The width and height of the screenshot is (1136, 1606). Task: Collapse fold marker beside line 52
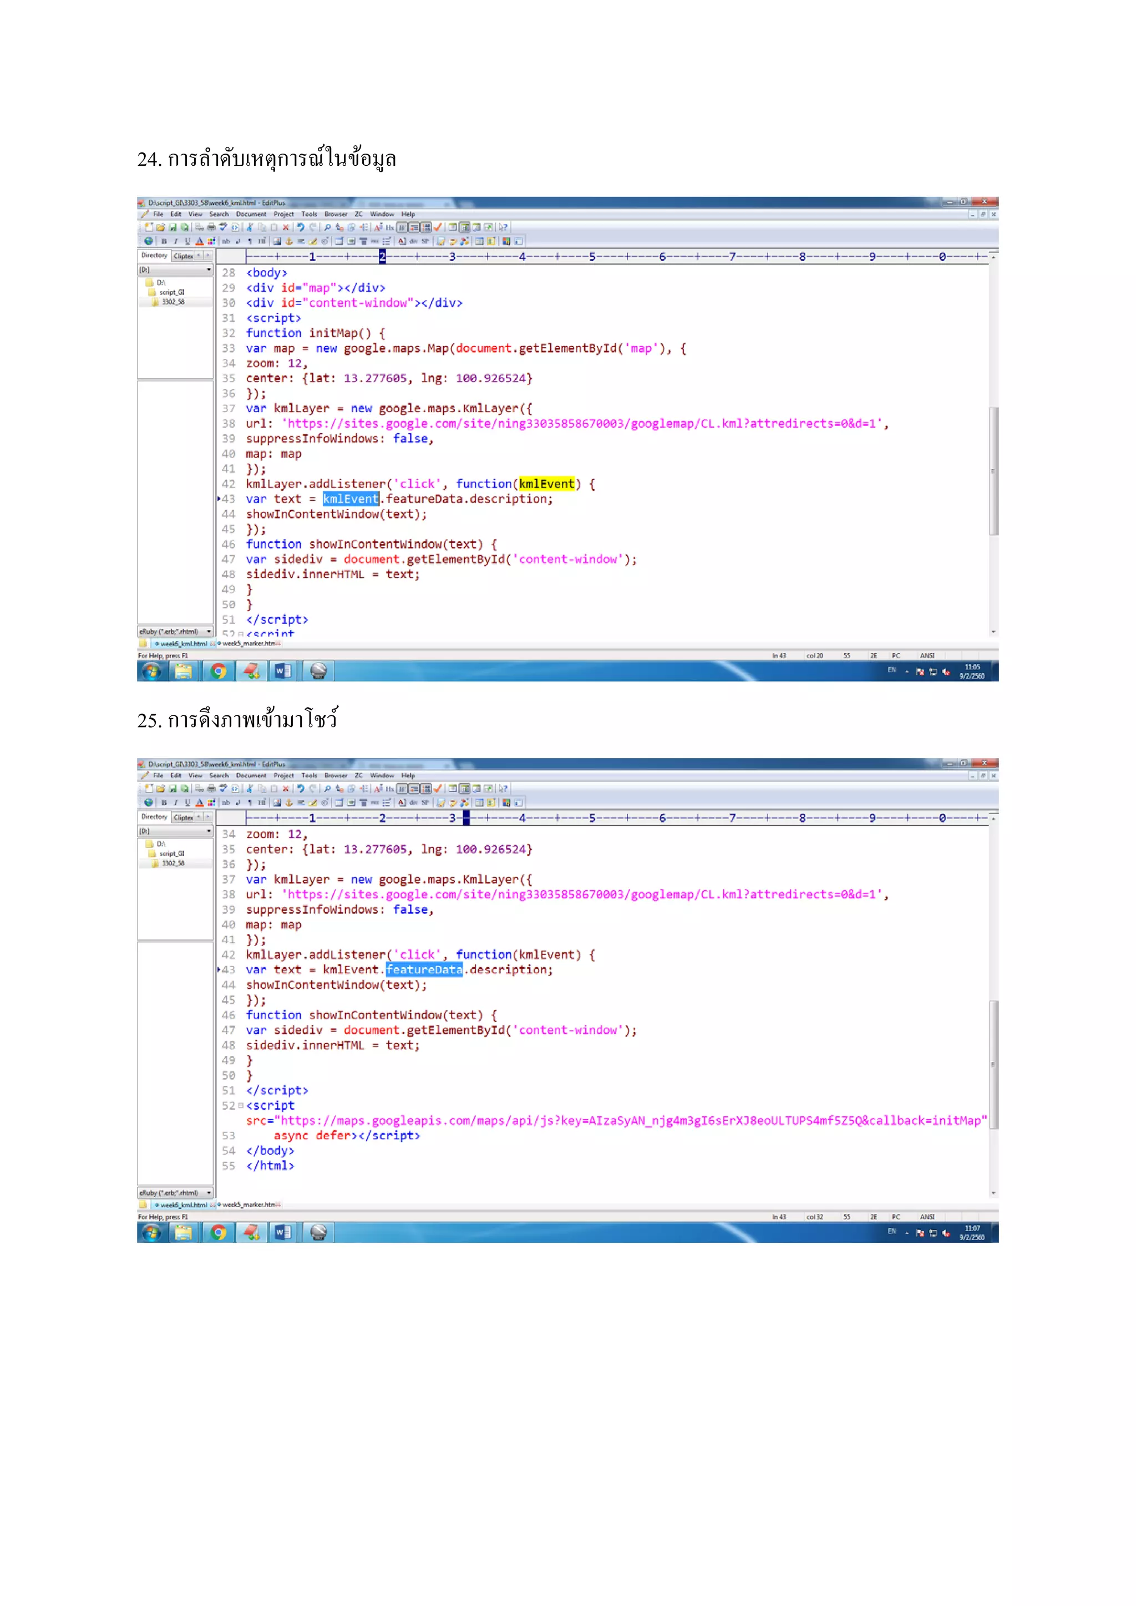241,1106
